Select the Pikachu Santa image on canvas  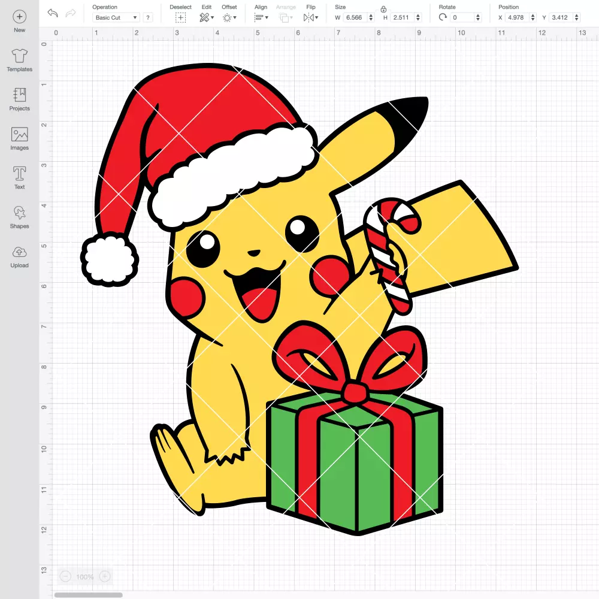[x=299, y=299]
